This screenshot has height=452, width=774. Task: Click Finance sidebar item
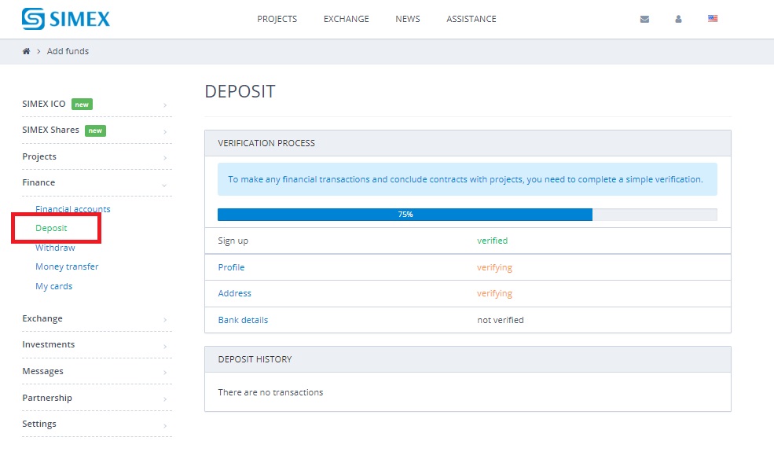[x=39, y=182]
